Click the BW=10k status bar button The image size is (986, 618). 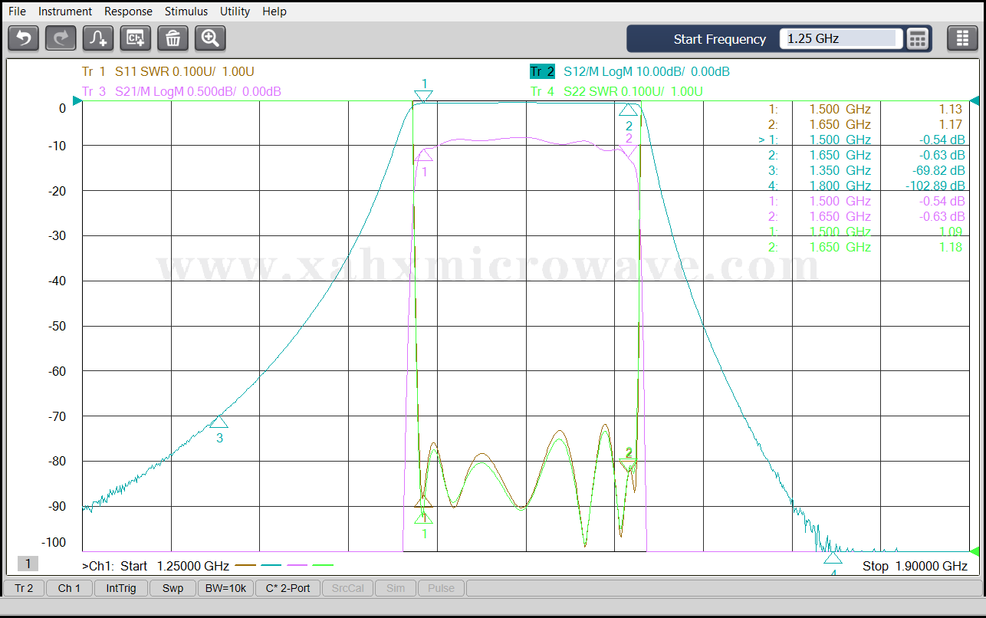(x=226, y=588)
